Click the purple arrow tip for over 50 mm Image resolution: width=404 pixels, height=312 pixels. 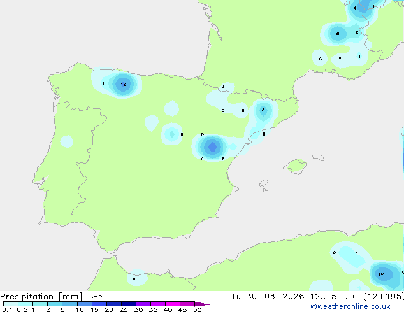(x=202, y=304)
